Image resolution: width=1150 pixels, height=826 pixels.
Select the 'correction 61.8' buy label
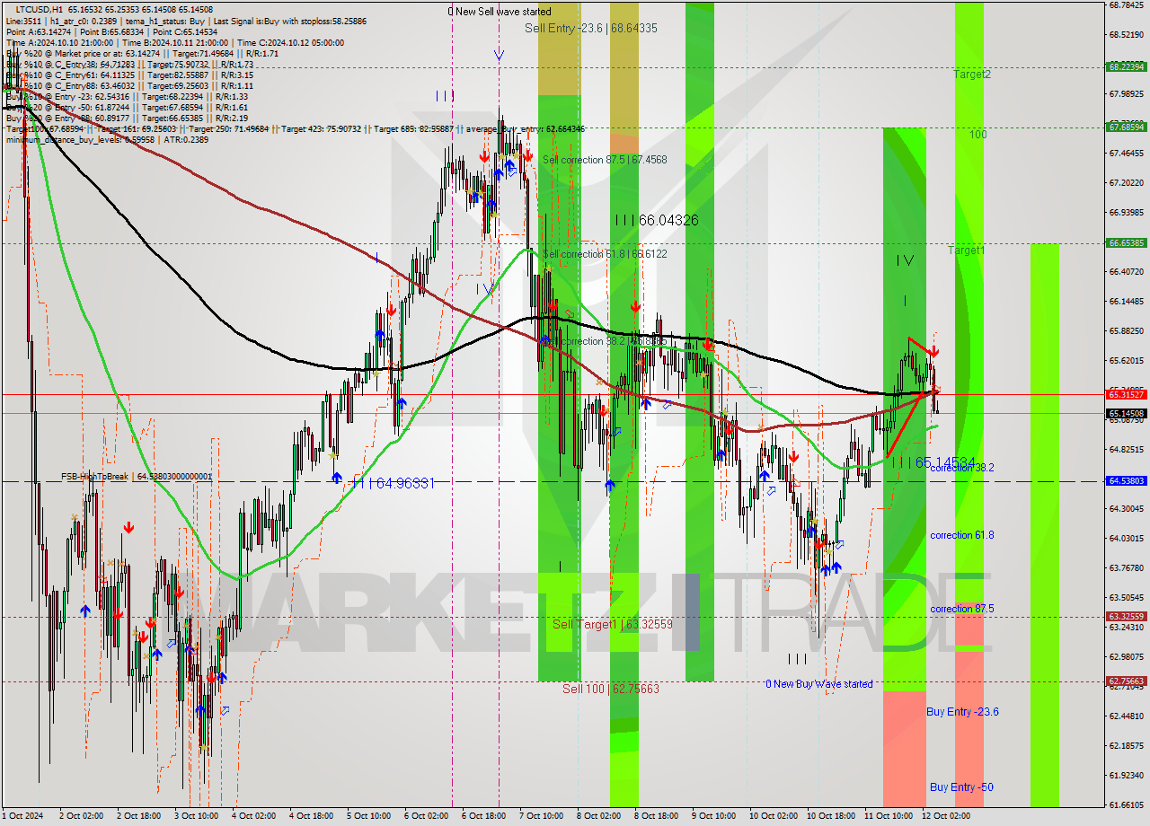pos(962,535)
